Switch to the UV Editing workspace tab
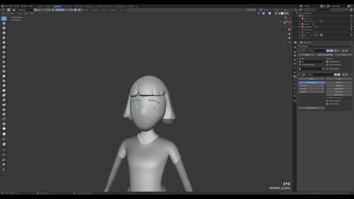Image resolution: width=354 pixels, height=199 pixels. click(x=67, y=6)
